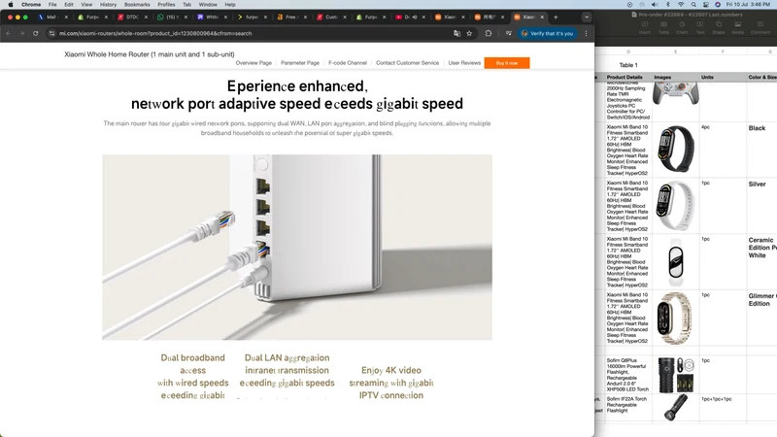Image resolution: width=777 pixels, height=437 pixels.
Task: Open the Bookmarks menu
Action: pyautogui.click(x=137, y=5)
